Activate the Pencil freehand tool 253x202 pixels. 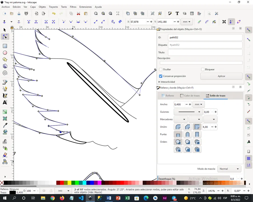5,89
